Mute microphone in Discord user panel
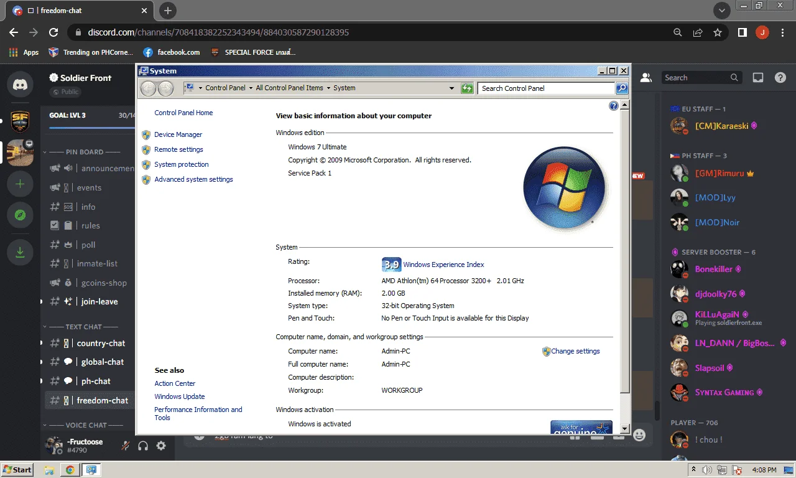Screen dimensions: 796x478 (126, 446)
